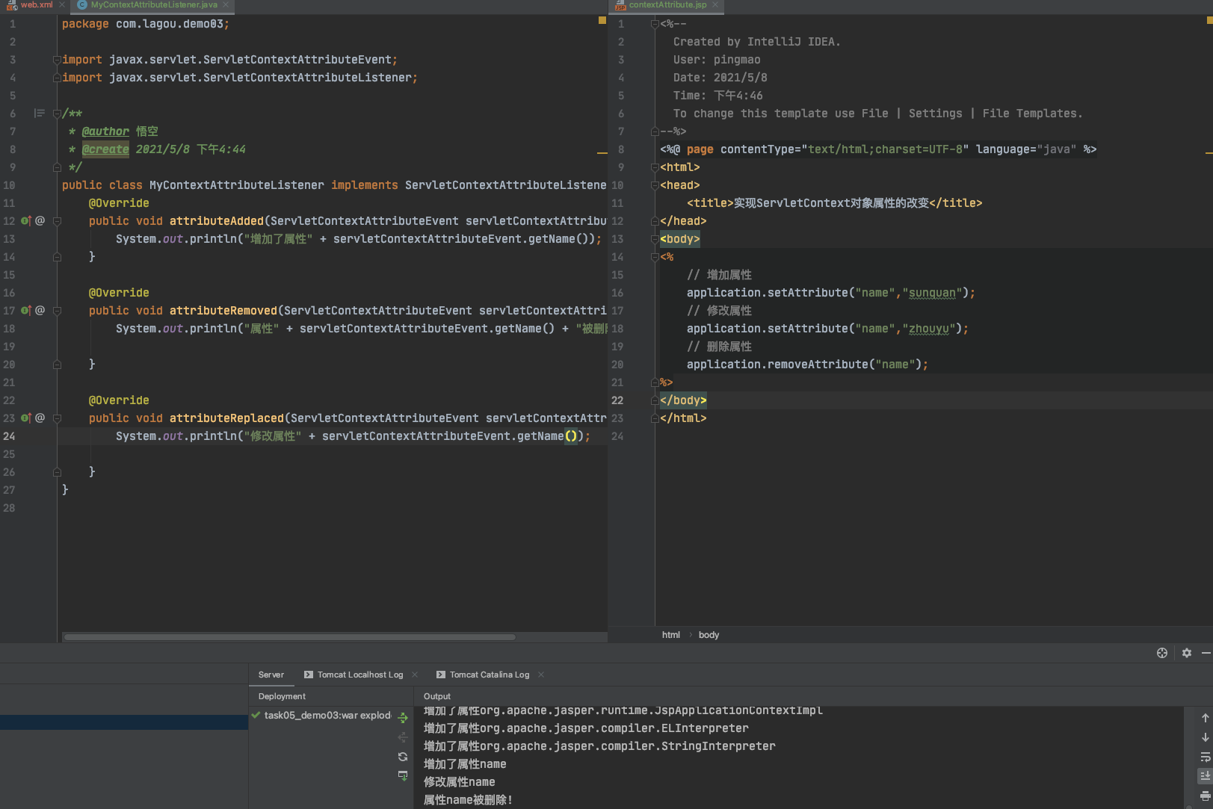Toggle scroll to end in output toolbar
Viewport: 1213px width, 809px height.
point(1205,776)
